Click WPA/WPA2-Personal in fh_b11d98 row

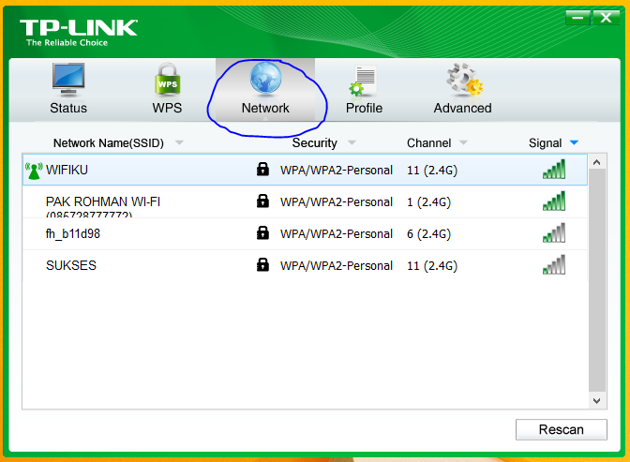coord(337,234)
